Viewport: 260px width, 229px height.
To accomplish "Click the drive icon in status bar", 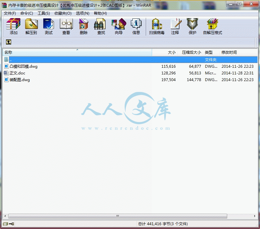I will (x=5, y=224).
